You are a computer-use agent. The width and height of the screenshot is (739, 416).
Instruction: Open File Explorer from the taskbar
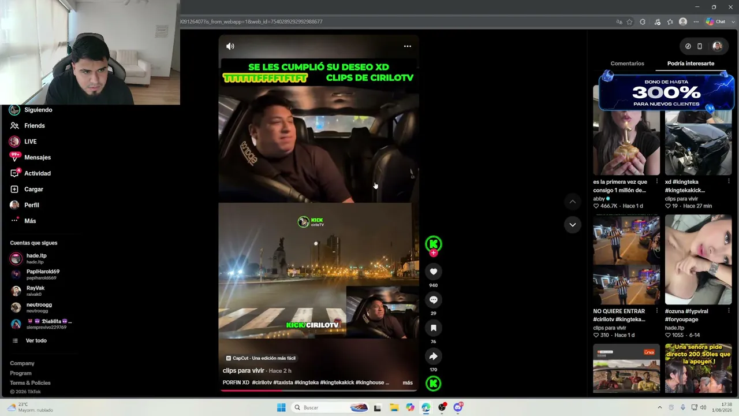(x=394, y=407)
